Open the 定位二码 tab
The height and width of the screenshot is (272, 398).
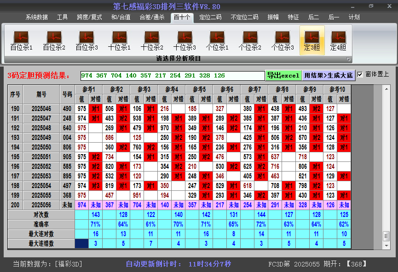click(x=210, y=17)
